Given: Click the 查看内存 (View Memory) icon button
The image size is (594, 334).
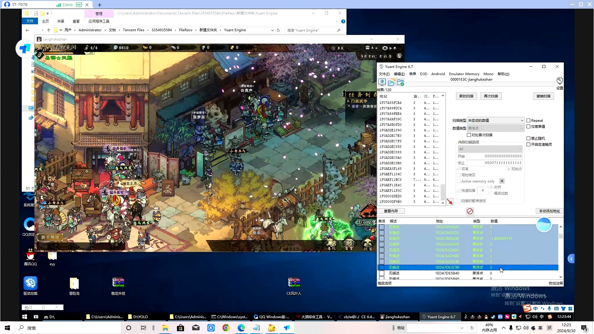Looking at the screenshot, I should [x=390, y=211].
